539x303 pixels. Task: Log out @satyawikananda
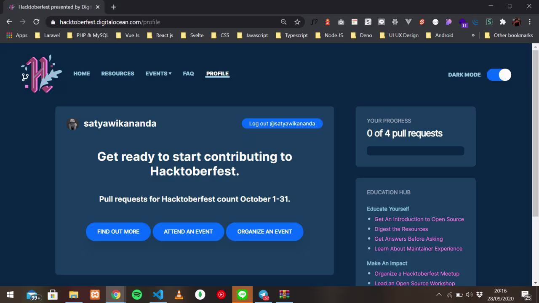tap(282, 123)
